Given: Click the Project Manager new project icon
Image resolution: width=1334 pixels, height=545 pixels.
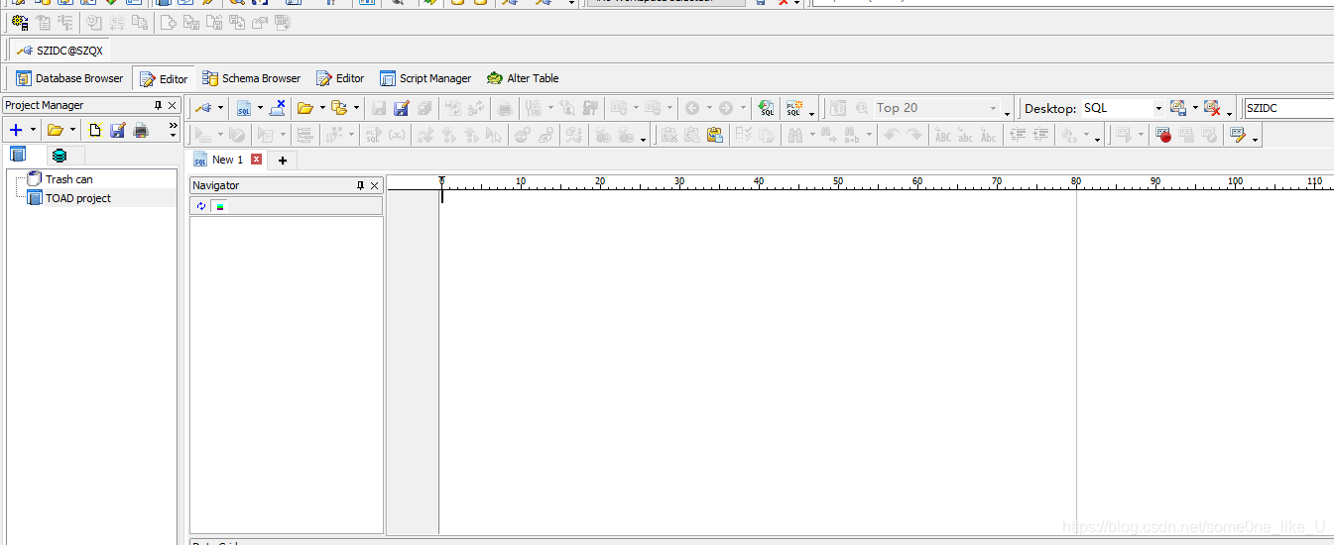Looking at the screenshot, I should pyautogui.click(x=95, y=130).
